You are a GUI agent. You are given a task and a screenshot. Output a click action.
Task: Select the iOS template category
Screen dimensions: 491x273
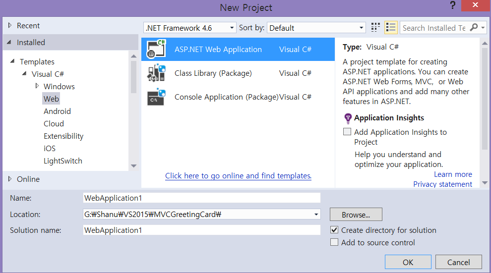coord(50,148)
